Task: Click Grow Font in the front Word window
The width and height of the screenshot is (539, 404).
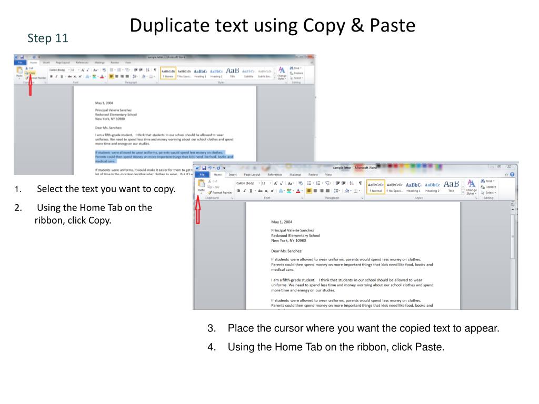Action: (x=275, y=184)
